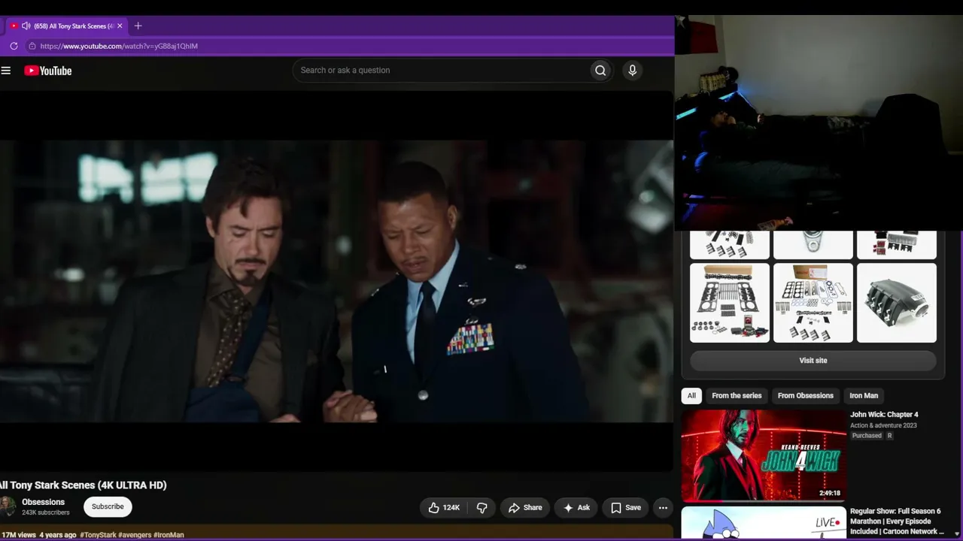
Task: Dislike the video with the thumbs-down icon
Action: click(x=482, y=508)
